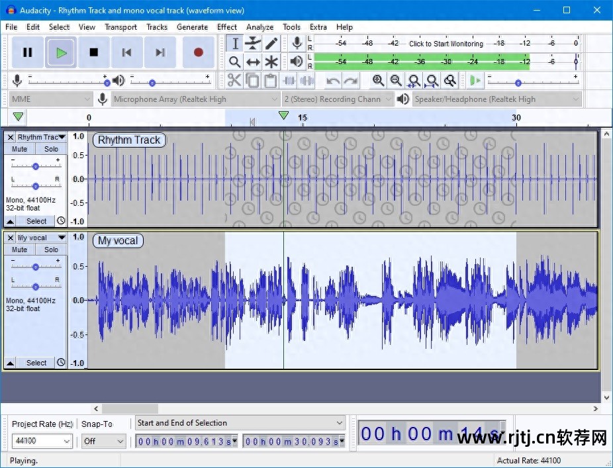This screenshot has height=468, width=613.
Task: Expand the Snap-To Off dropdown
Action: click(x=104, y=441)
